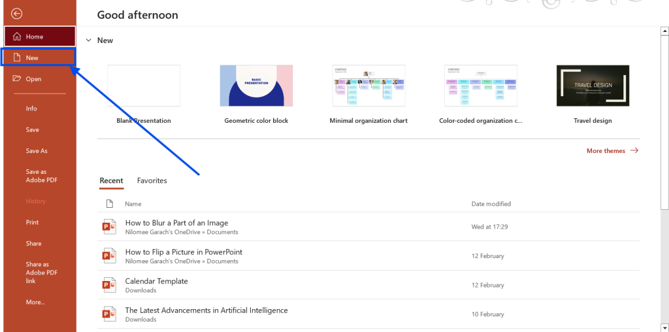Open the More themes link
The image size is (669, 332).
click(612, 151)
